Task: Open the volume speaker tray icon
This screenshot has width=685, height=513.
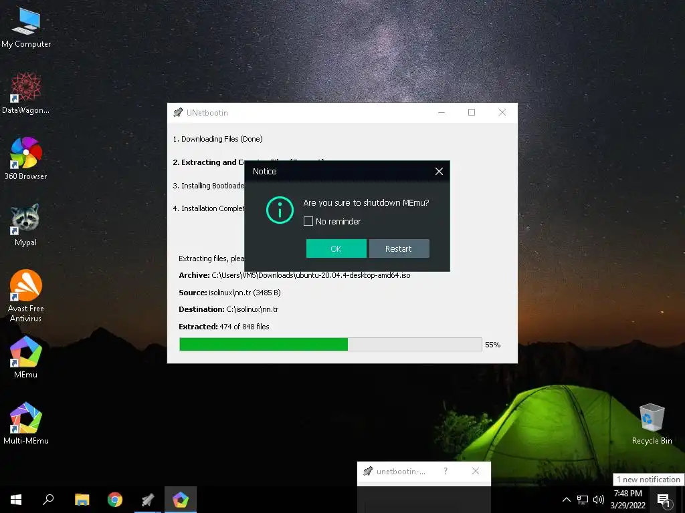Action: point(599,500)
